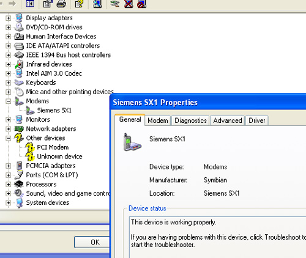Expand the Ports (COM & LPT) node
Viewport: 306px width, 258px height.
click(8, 175)
